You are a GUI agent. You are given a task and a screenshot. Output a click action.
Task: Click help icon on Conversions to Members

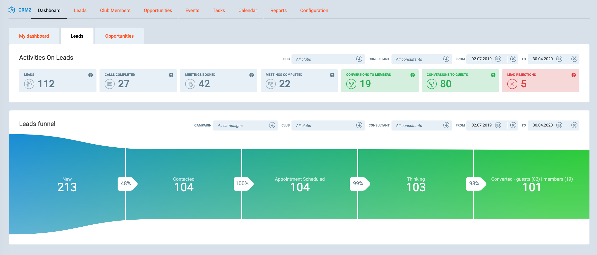(412, 75)
